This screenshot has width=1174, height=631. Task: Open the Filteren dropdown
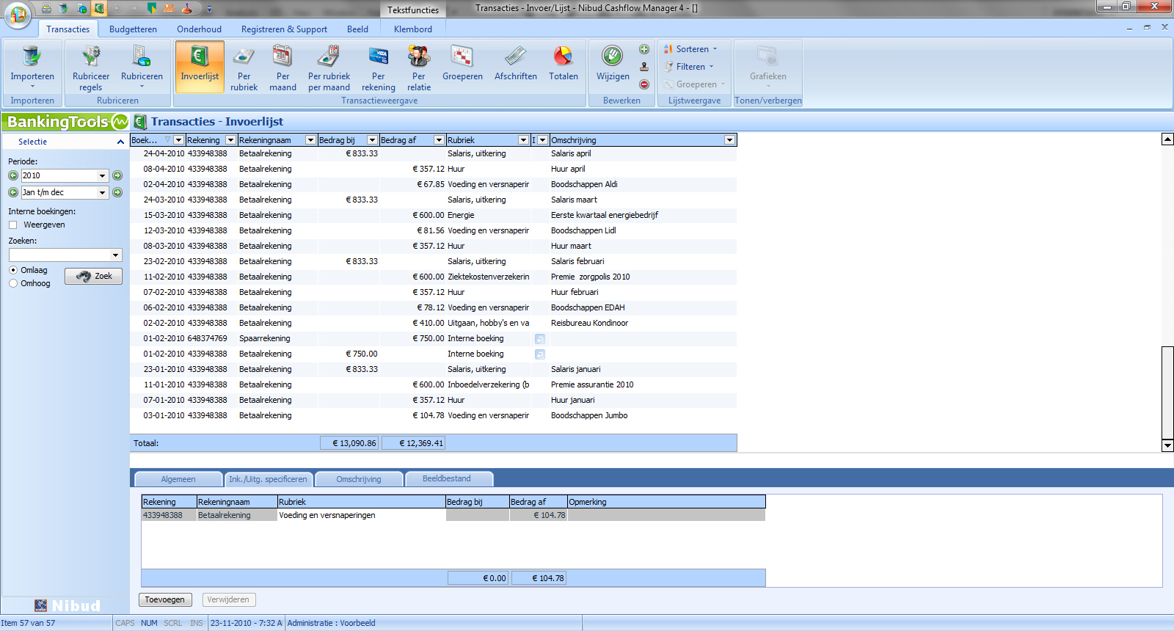pyautogui.click(x=688, y=67)
